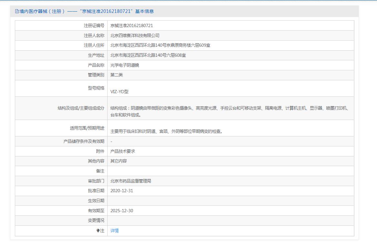Select model specification VIZ-YD型
The width and height of the screenshot is (377, 248).
(x=119, y=92)
